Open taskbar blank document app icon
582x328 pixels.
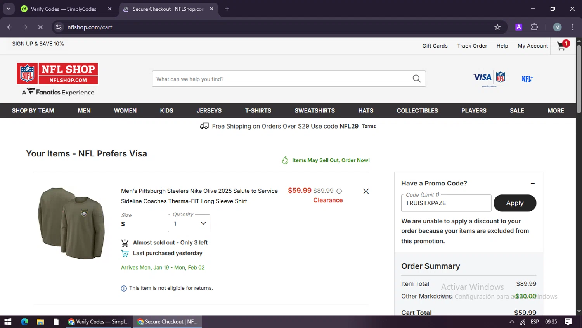pos(56,322)
